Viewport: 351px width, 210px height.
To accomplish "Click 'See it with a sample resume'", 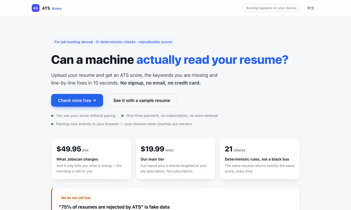I will click(142, 100).
